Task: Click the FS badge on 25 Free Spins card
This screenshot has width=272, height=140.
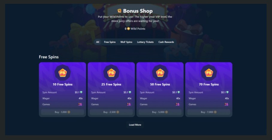Action: tap(111, 73)
